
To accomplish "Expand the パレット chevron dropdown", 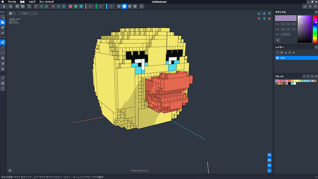I will pos(304,76).
